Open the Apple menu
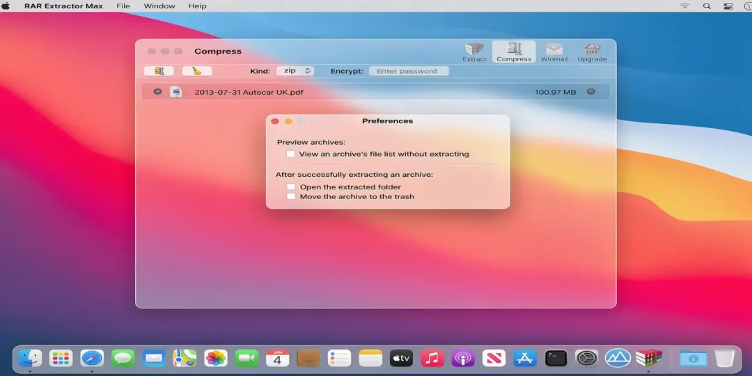This screenshot has height=376, width=752. click(6, 6)
